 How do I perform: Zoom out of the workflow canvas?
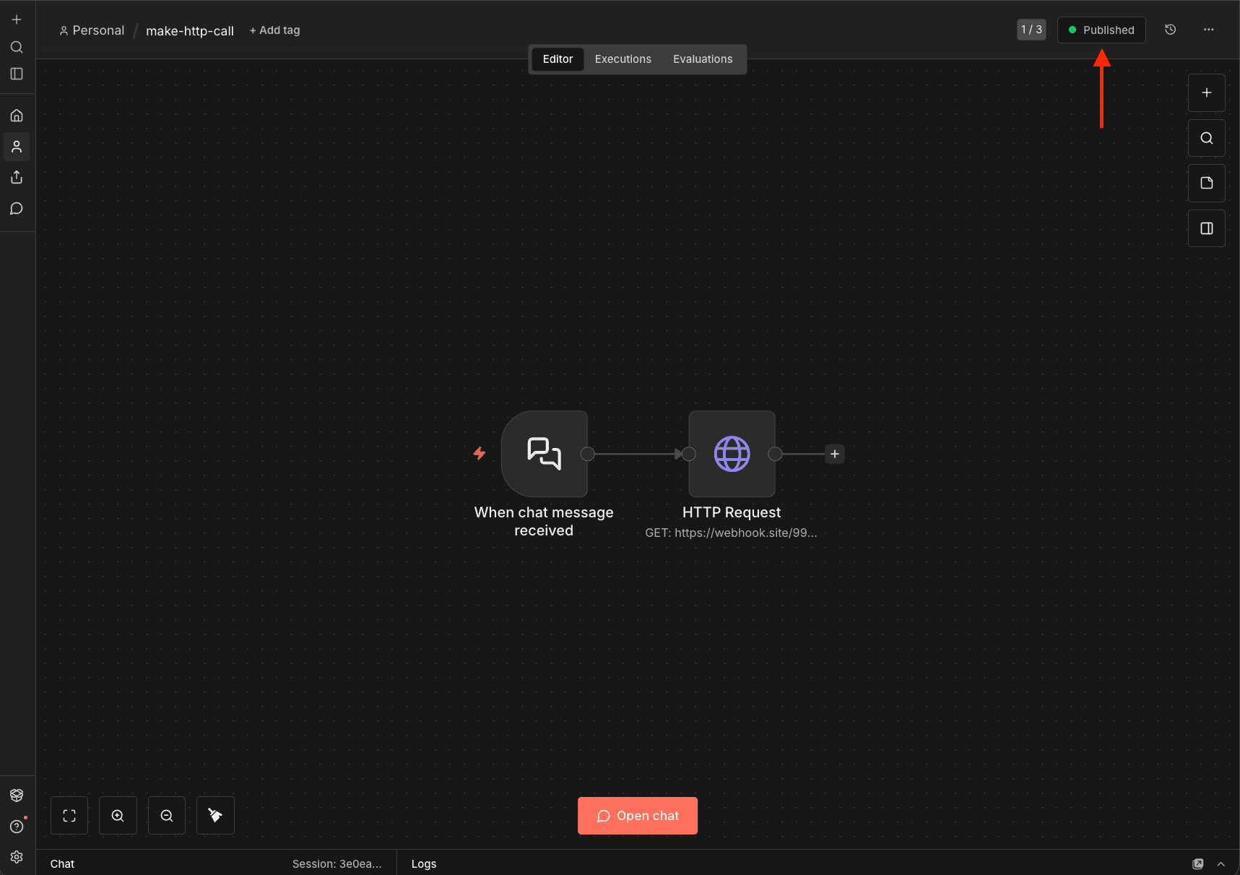tap(166, 815)
